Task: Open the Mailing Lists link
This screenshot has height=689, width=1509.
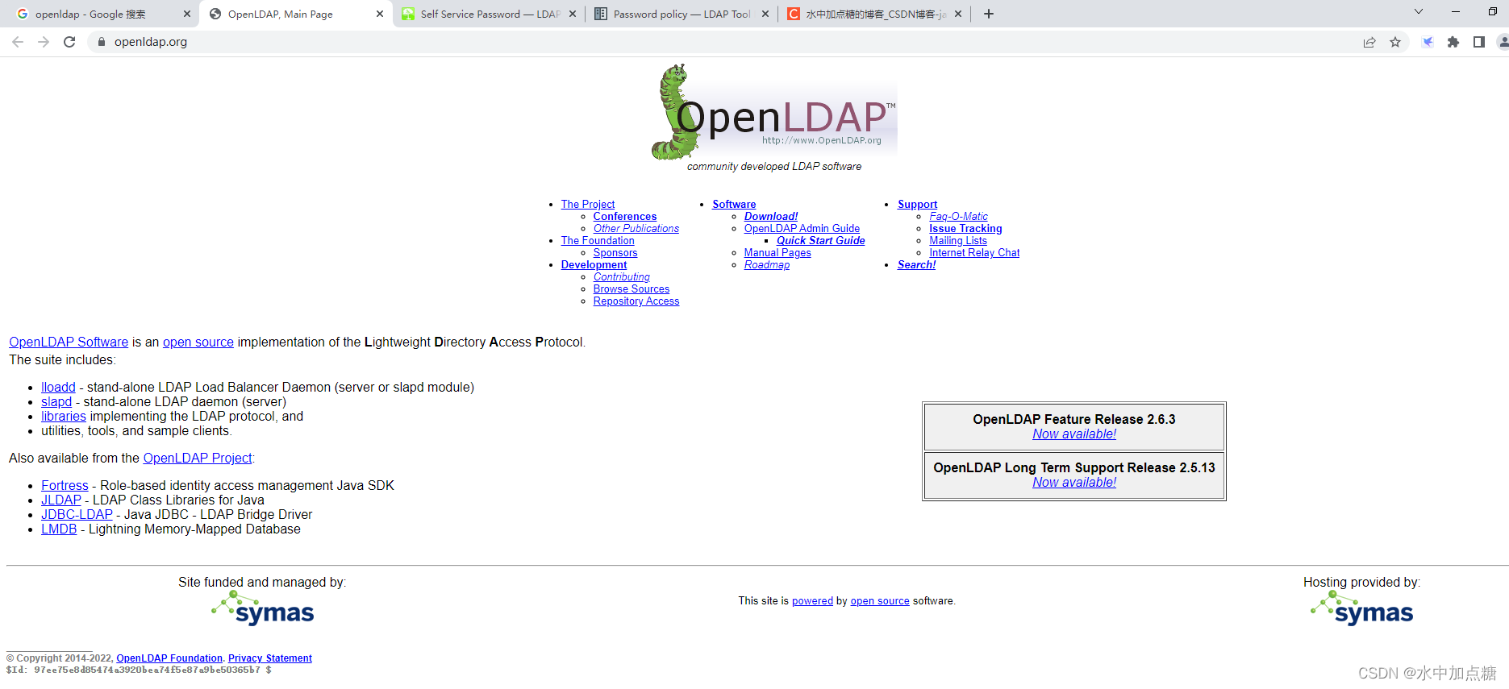Action: click(x=958, y=241)
